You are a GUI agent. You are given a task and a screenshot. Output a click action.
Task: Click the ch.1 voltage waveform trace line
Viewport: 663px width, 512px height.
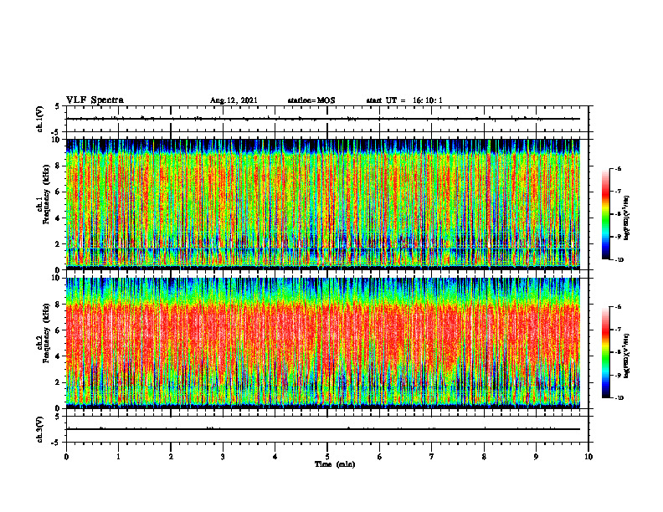[x=323, y=119]
